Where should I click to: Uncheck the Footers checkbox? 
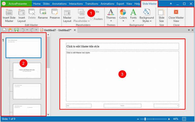(92, 19)
